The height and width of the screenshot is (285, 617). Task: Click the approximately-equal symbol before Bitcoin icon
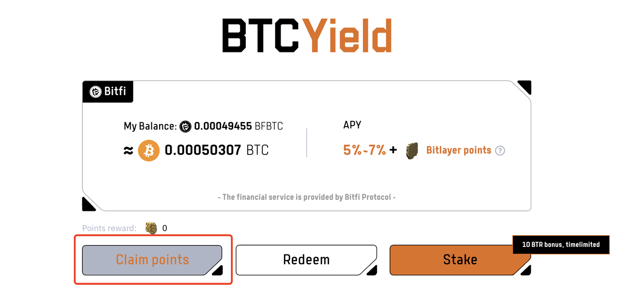[x=128, y=151]
